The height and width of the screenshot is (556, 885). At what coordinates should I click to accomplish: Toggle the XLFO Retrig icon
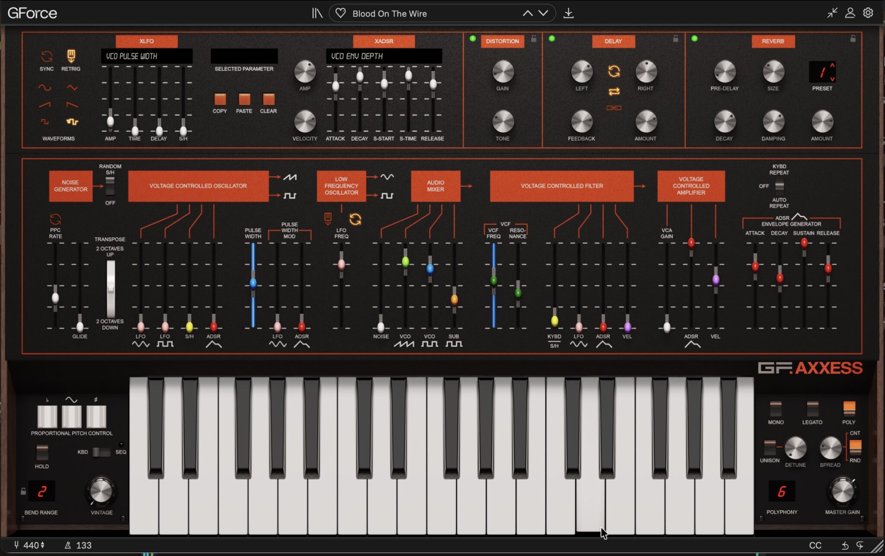pyautogui.click(x=71, y=56)
